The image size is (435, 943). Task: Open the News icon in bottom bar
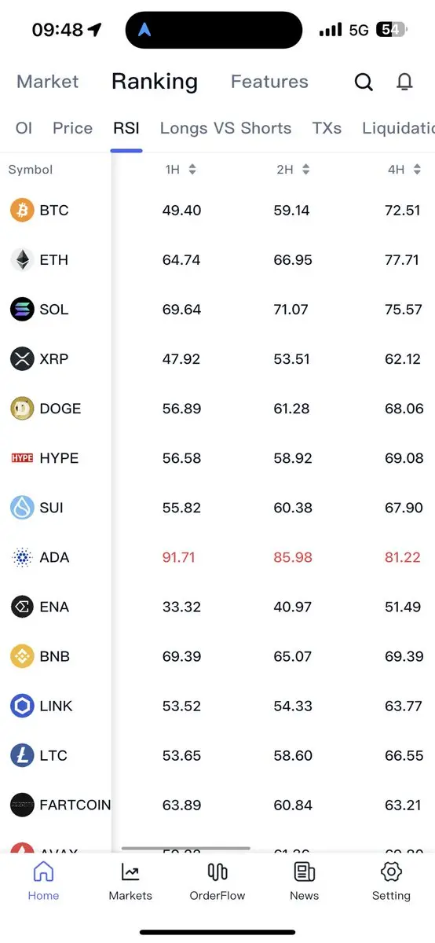[304, 871]
